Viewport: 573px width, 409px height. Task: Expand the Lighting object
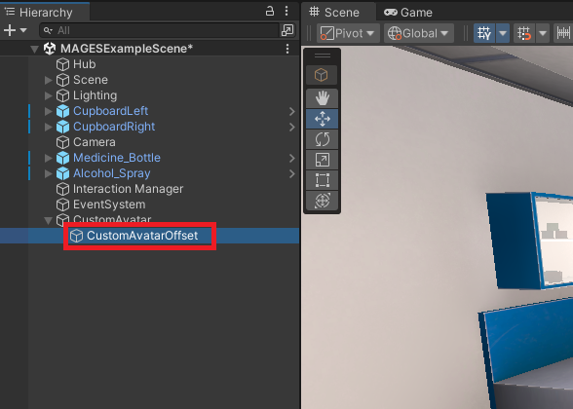click(x=48, y=95)
